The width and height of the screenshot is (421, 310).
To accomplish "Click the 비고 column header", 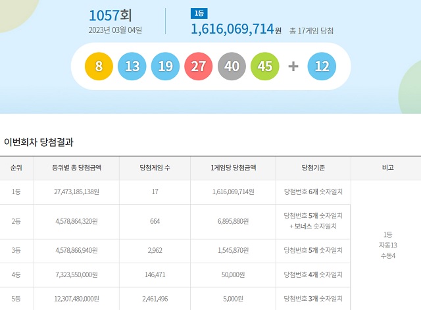I will tap(388, 168).
